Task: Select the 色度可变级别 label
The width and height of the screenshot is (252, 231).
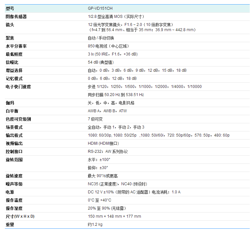Action: [18, 119]
